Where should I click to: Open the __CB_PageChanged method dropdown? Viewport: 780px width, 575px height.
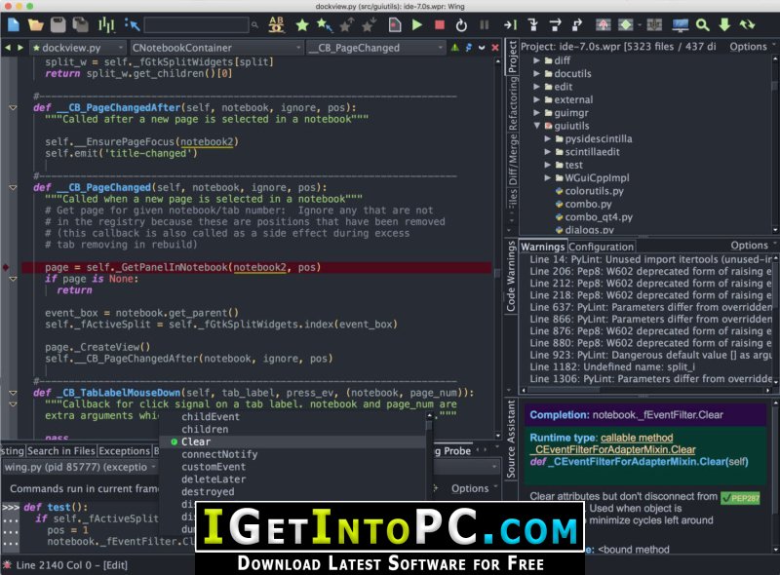pyautogui.click(x=375, y=48)
